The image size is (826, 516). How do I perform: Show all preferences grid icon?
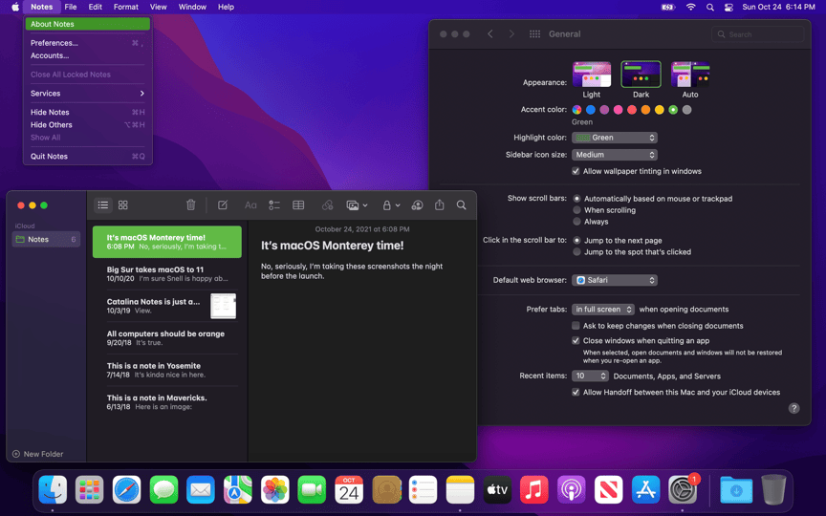(534, 33)
